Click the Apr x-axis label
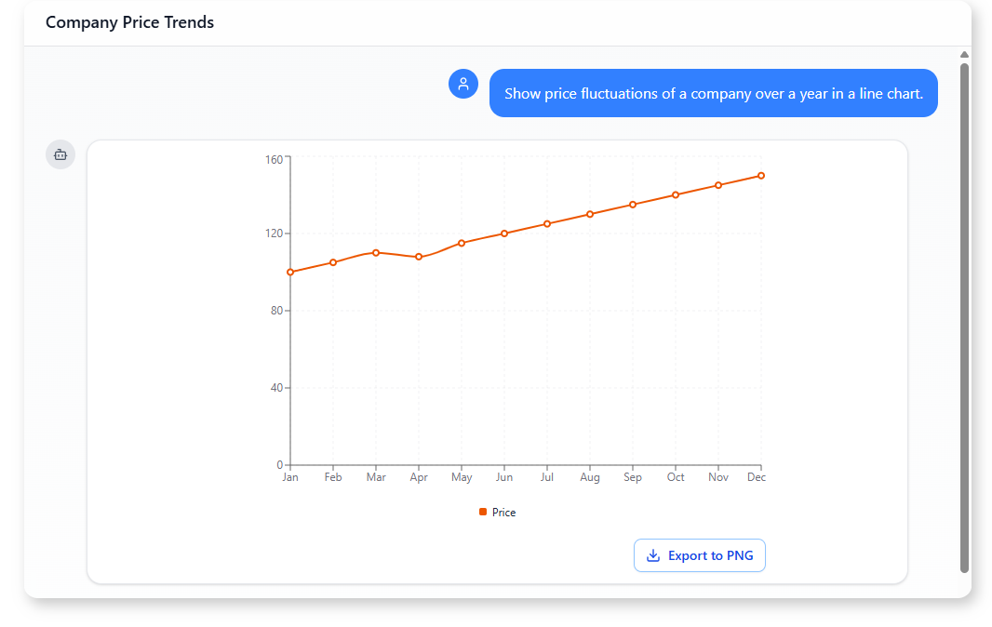 419,477
